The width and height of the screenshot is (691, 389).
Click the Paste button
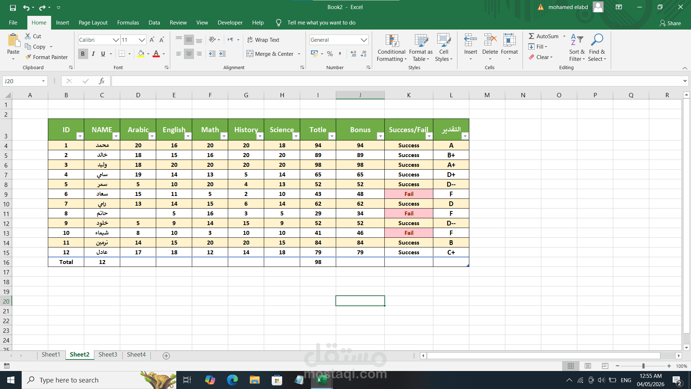pyautogui.click(x=13, y=47)
